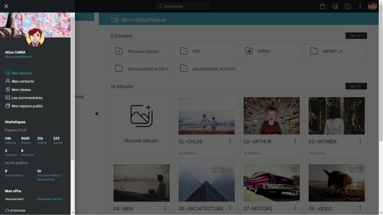The height and width of the screenshot is (215, 383).
Task: Open Mes contacts in side menu
Action: 22,81
